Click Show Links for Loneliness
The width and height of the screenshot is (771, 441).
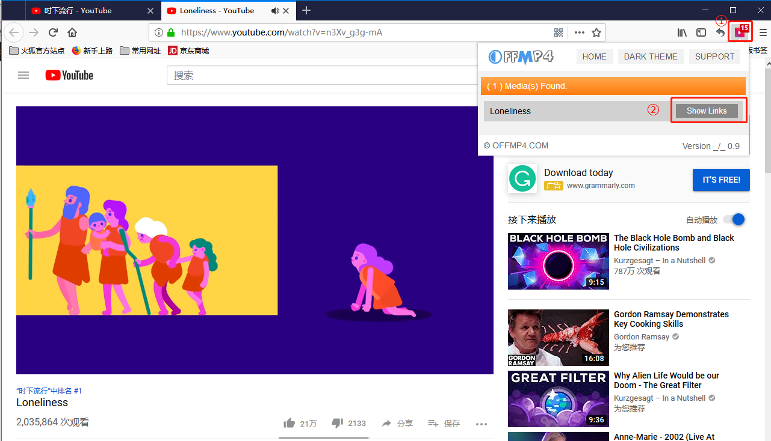point(707,111)
